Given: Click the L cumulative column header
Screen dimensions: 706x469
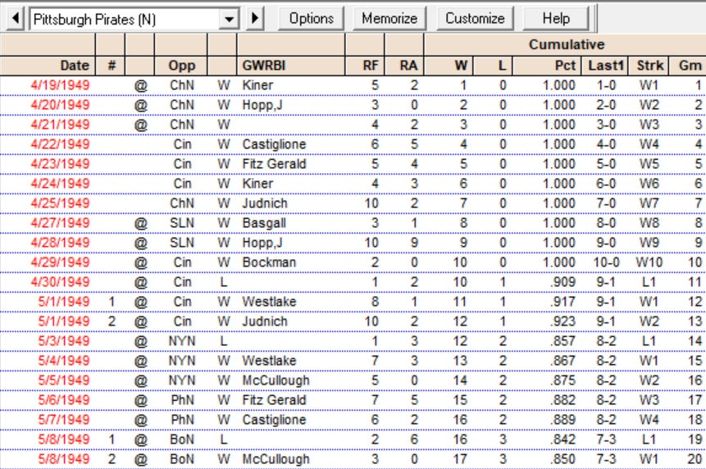Looking at the screenshot, I should click(494, 66).
